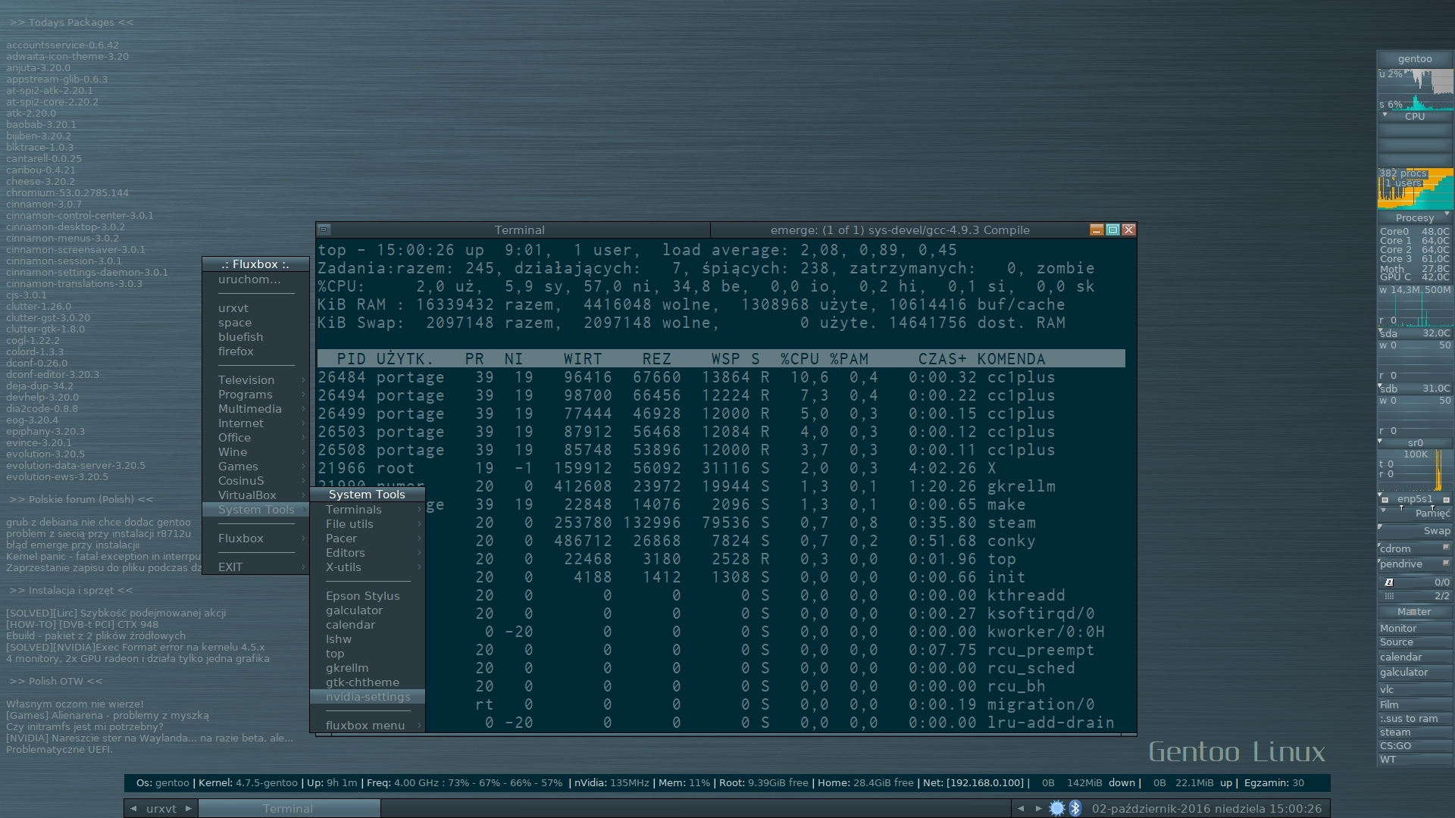Open File utils in System Tools
The height and width of the screenshot is (818, 1455).
368,524
